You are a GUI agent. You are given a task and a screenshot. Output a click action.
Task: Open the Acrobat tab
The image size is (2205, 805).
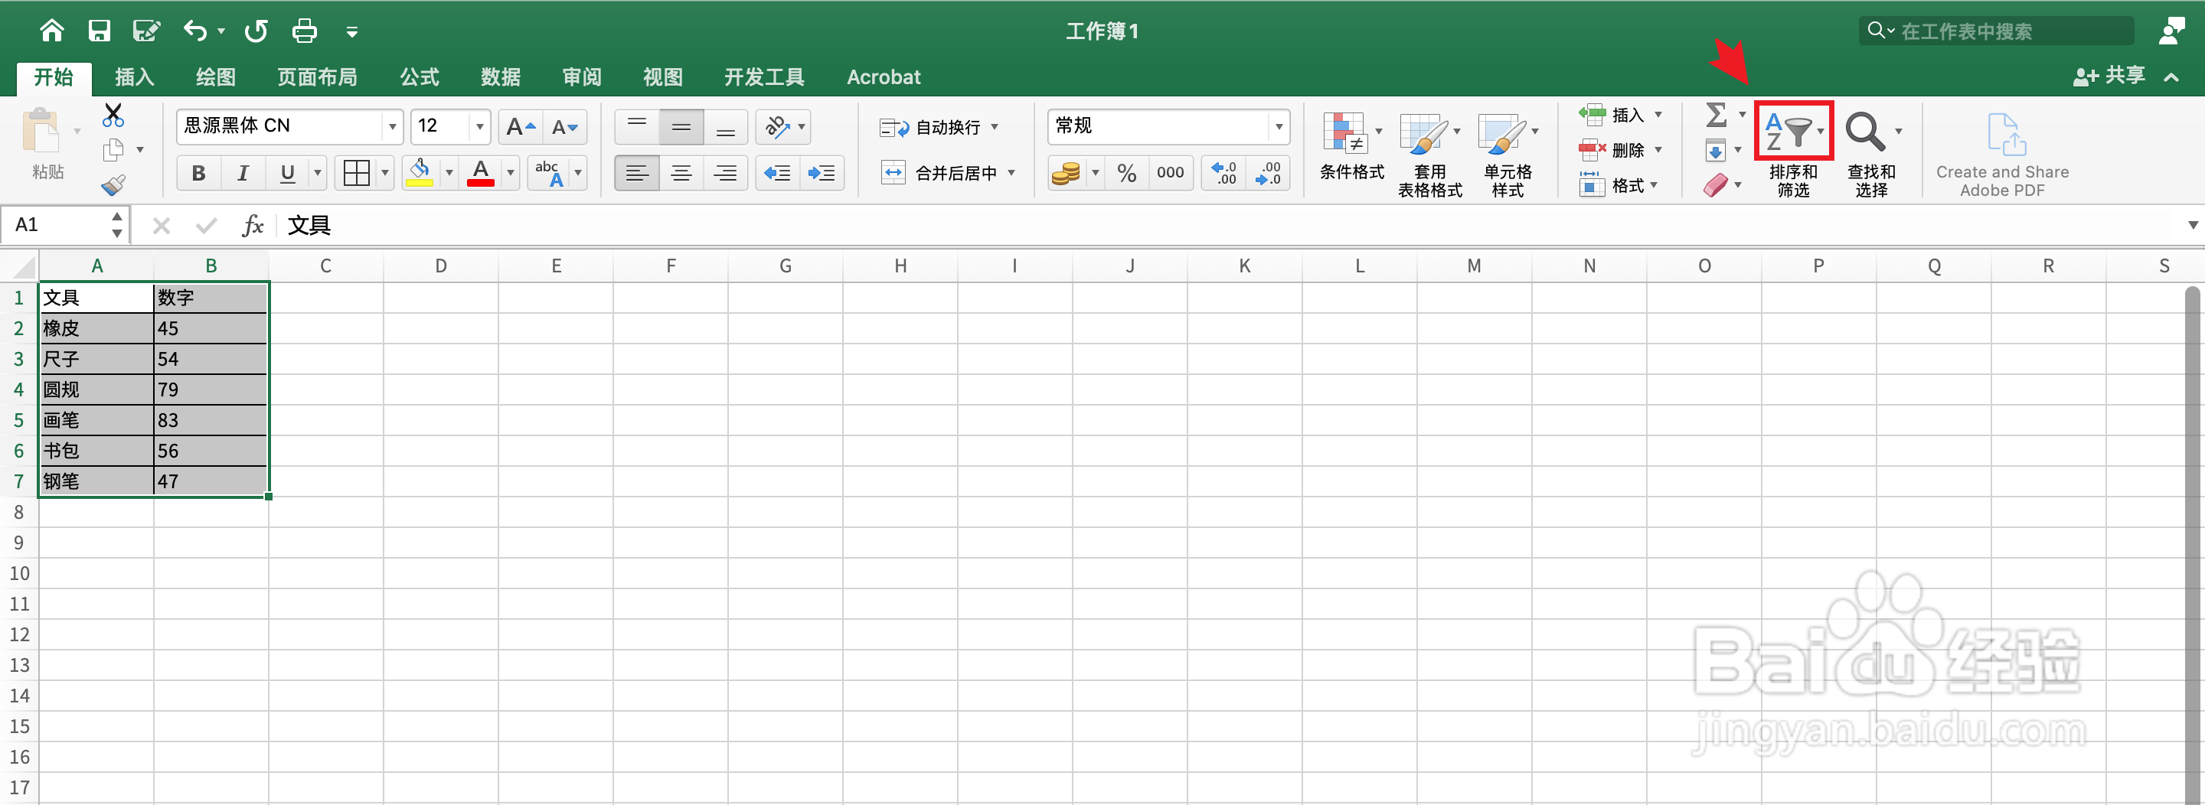click(884, 77)
